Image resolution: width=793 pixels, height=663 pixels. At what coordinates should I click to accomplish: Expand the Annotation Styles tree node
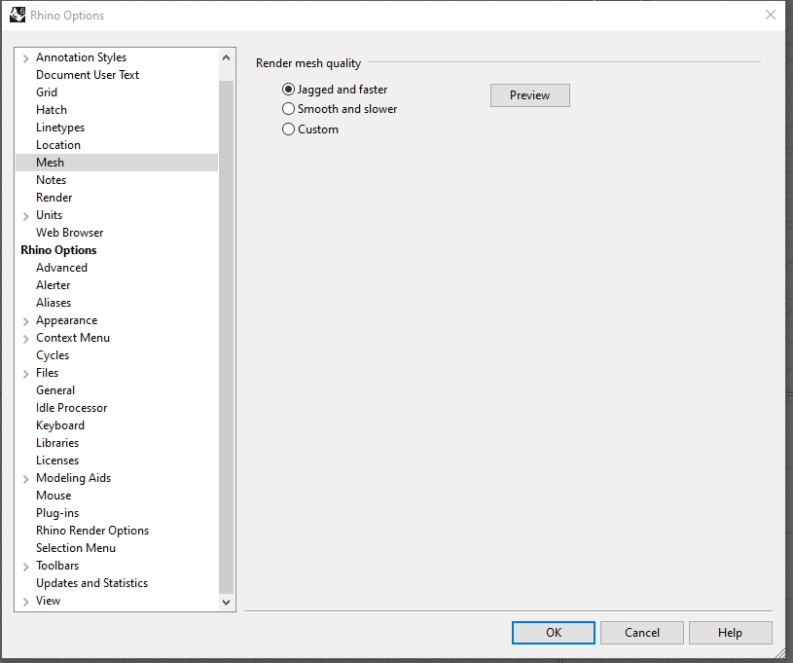point(26,58)
